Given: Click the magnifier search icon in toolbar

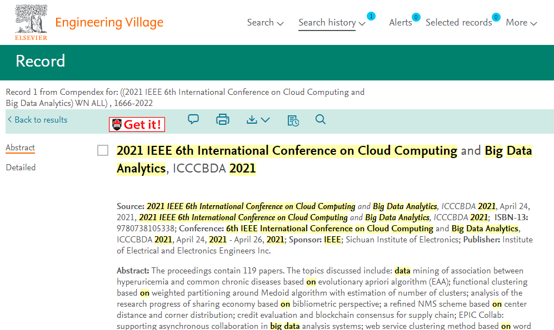Looking at the screenshot, I should 321,119.
